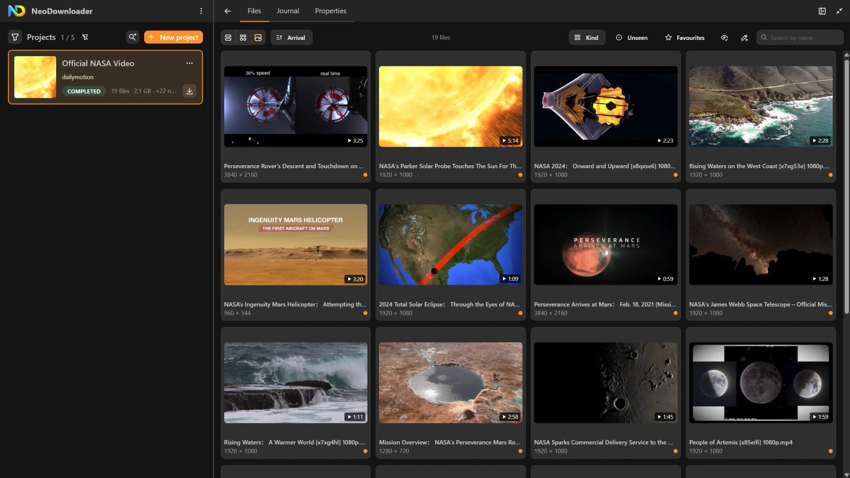Click the NeoDownloader logo icon
Image resolution: width=850 pixels, height=478 pixels.
17,11
